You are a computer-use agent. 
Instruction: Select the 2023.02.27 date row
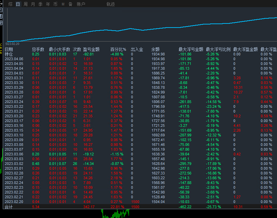140,178
